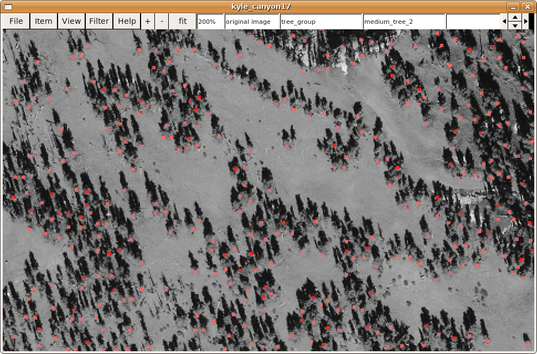Minimize the kyle_canyon17 window
The image size is (537, 354).
click(513, 7)
